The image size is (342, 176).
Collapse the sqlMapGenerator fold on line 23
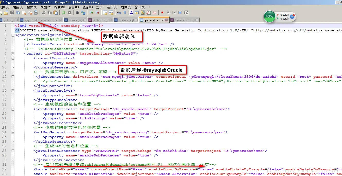pos(13,132)
